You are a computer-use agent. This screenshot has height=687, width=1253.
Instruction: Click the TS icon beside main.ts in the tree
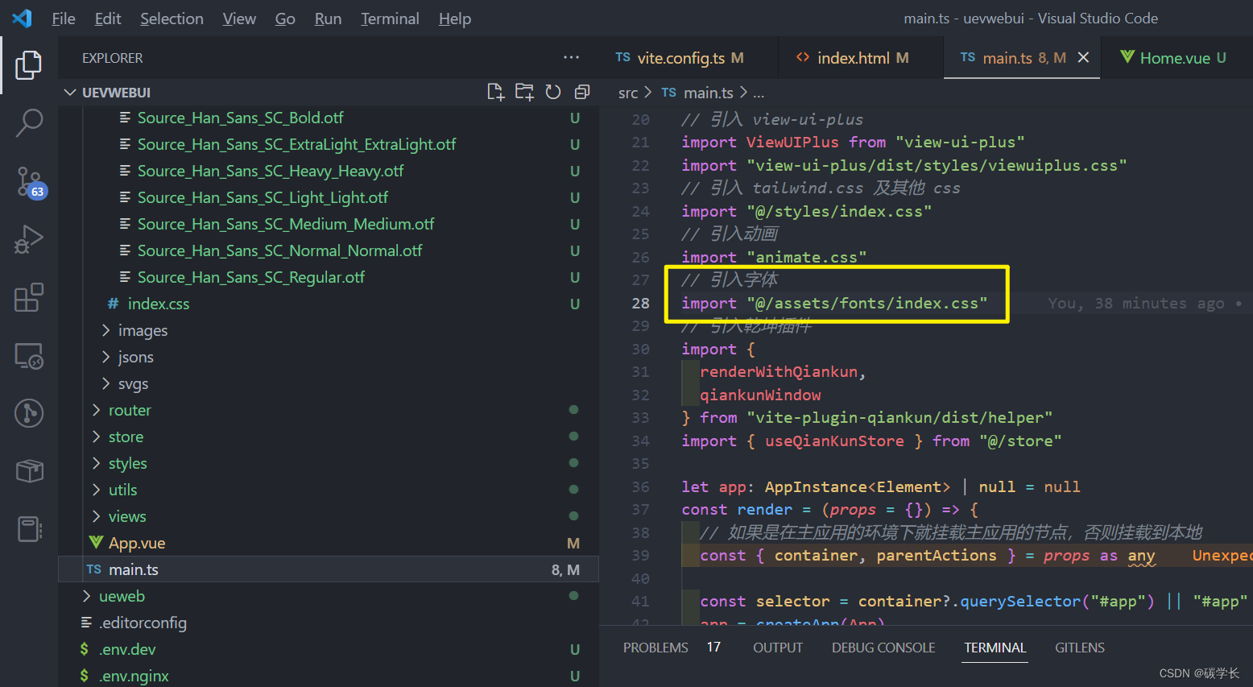(94, 569)
